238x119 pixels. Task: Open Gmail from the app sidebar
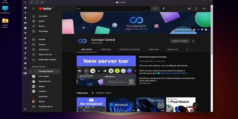(25, 23)
